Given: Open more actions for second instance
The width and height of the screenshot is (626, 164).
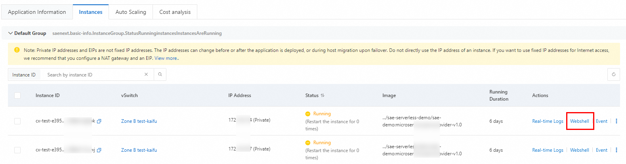Looking at the screenshot, I should 616,150.
